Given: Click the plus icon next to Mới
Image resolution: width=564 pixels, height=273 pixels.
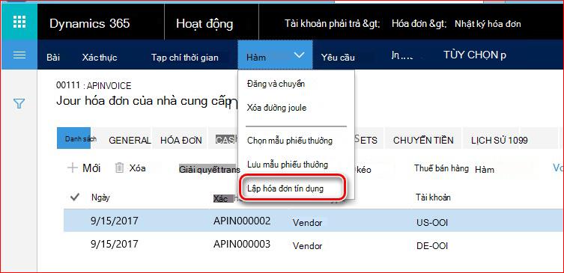Looking at the screenshot, I should click(x=73, y=168).
